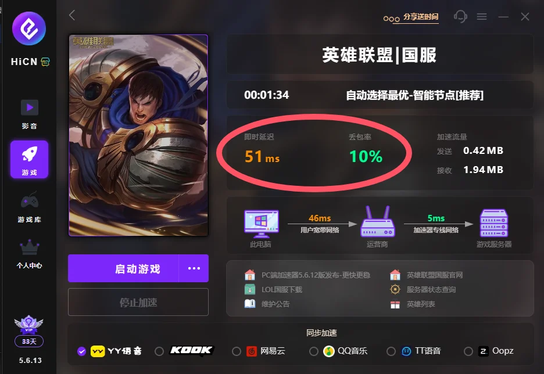Screen dimensions: 544x374
Task: Click the customer service headset icon
Action: (x=460, y=16)
